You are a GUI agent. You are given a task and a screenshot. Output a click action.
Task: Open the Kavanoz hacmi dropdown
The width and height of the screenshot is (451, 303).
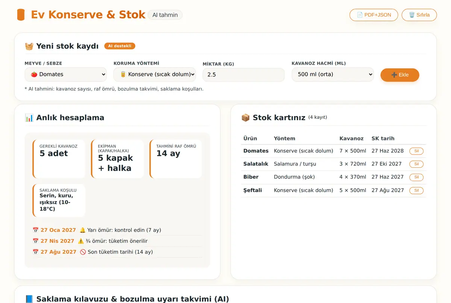point(333,74)
